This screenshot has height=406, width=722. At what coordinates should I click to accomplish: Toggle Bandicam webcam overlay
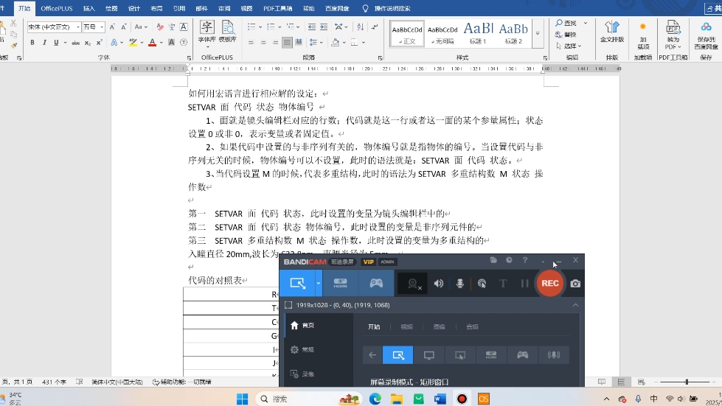413,283
